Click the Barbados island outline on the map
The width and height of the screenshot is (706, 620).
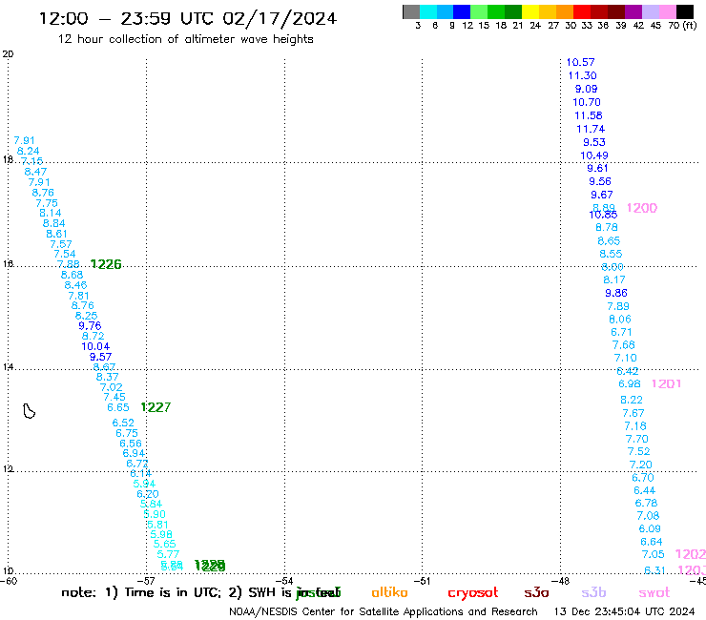coord(30,411)
